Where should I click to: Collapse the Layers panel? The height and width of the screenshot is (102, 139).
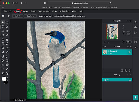pos(128,46)
